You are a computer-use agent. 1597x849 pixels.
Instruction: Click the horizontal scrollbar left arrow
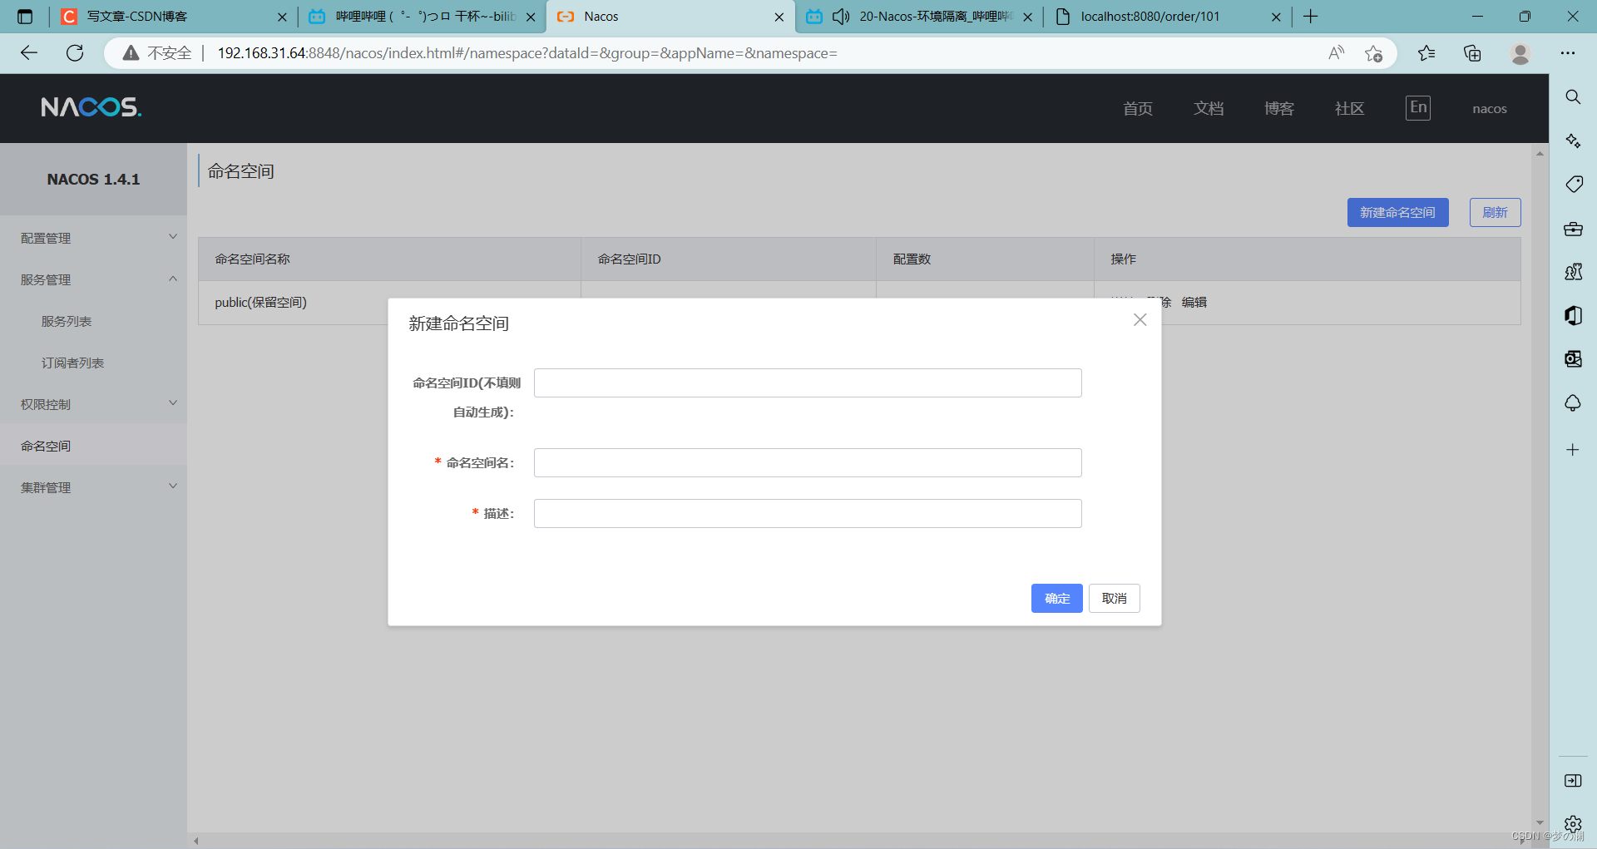[x=196, y=841]
